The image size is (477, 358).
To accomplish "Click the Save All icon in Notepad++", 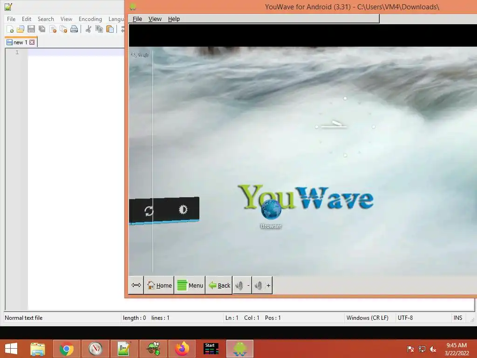I will click(42, 29).
